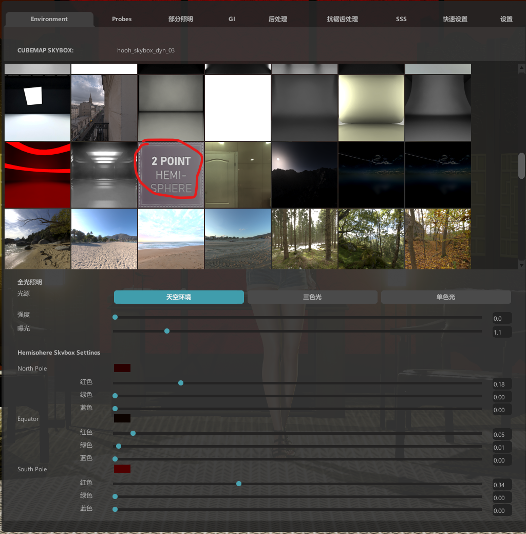The width and height of the screenshot is (526, 534).
Task: Click the skybox list scrollbar handle
Action: [521, 165]
